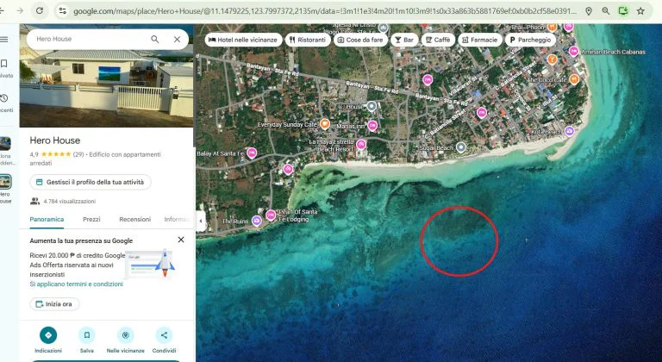The image size is (662, 362).
Task: Click Pearl Of Santa Fe Lodging pin
Action: [271, 215]
